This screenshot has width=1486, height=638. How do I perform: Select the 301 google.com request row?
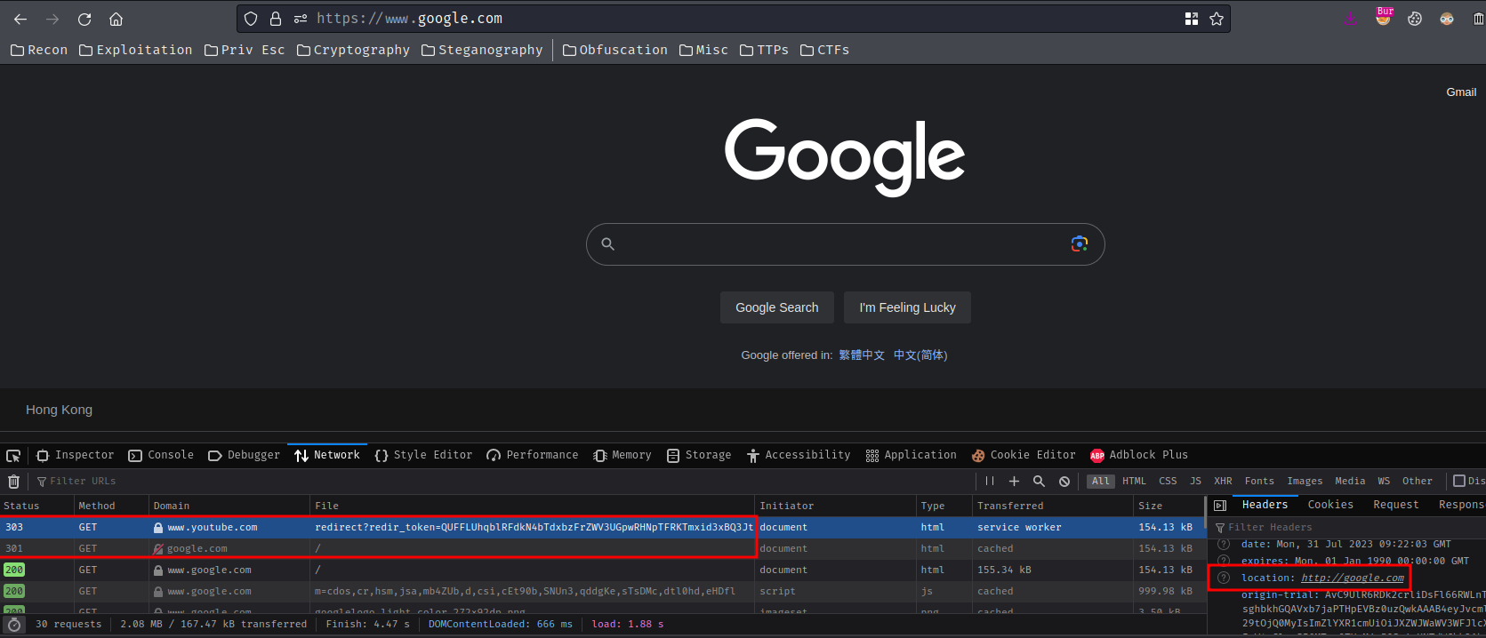pyautogui.click(x=602, y=548)
